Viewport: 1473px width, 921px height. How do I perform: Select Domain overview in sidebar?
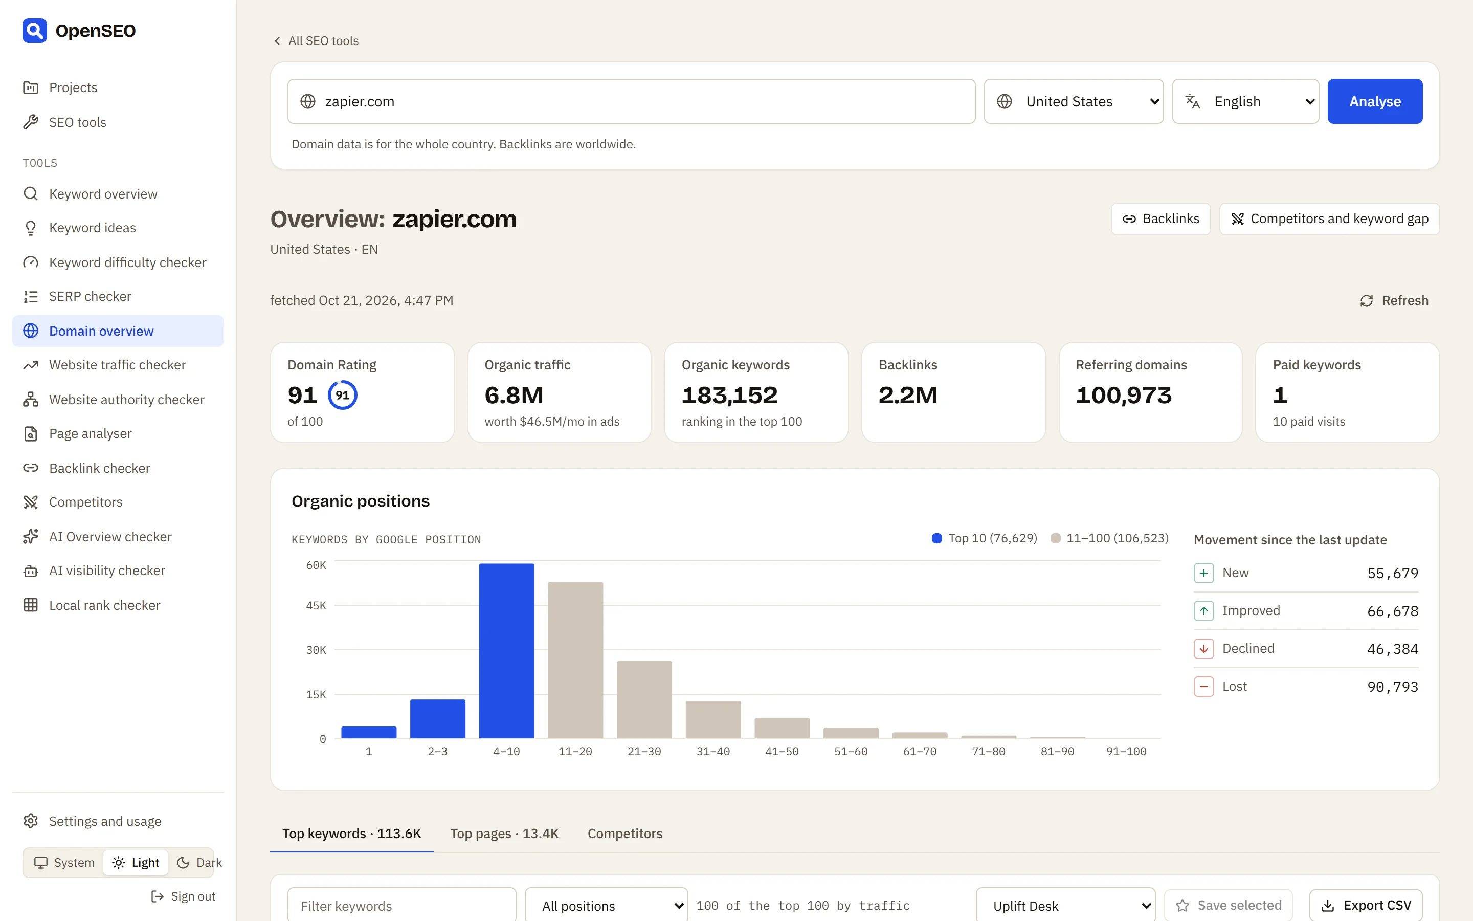tap(118, 331)
